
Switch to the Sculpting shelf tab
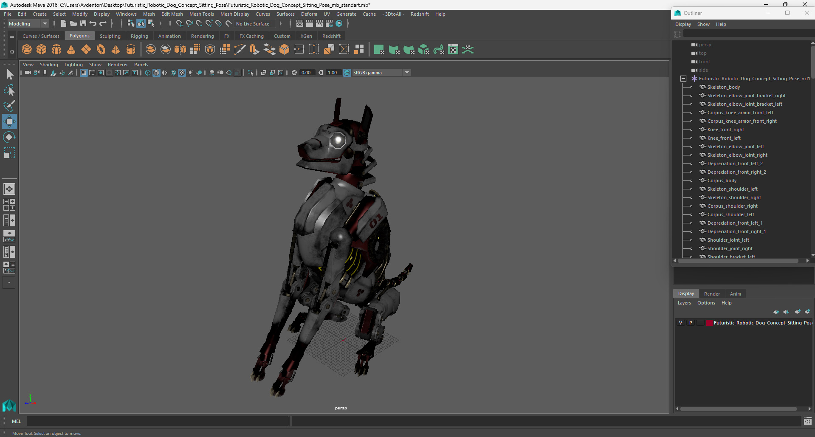(110, 36)
